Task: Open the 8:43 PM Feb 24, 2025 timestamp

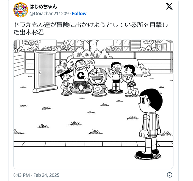Action: point(36,175)
